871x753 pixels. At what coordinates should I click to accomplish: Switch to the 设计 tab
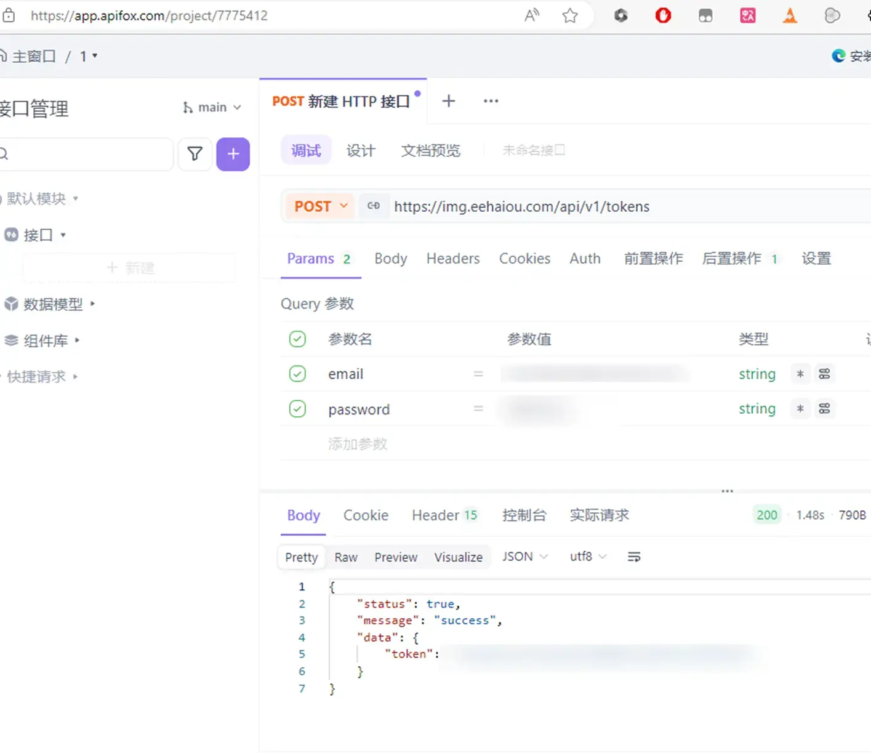[x=360, y=151]
